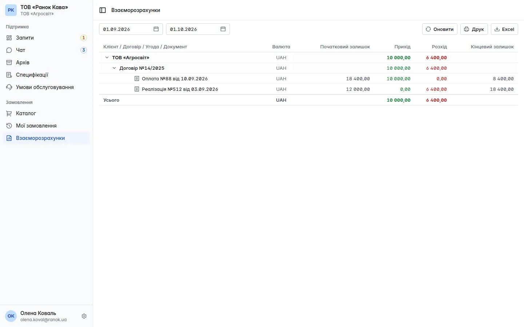Open Запити in sidebar
Image resolution: width=524 pixels, height=327 pixels.
point(46,38)
